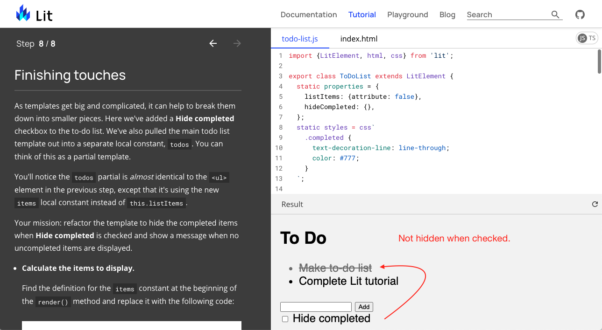Focus the new to-do input field
Screen dimensions: 602x330
(x=315, y=307)
